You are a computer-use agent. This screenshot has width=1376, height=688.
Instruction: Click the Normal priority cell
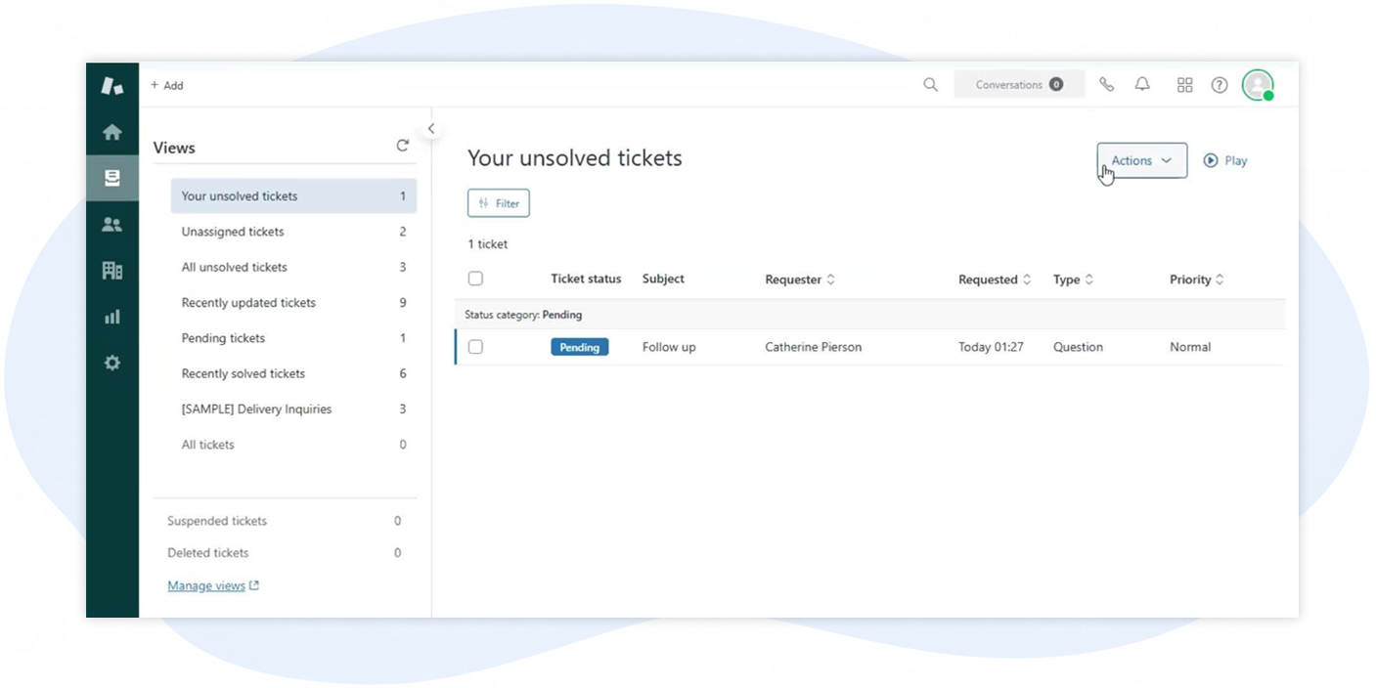pyautogui.click(x=1190, y=347)
